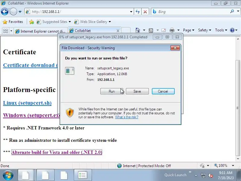The width and height of the screenshot is (241, 181).
Task: Click the Windows Start orb
Action: 8,175
